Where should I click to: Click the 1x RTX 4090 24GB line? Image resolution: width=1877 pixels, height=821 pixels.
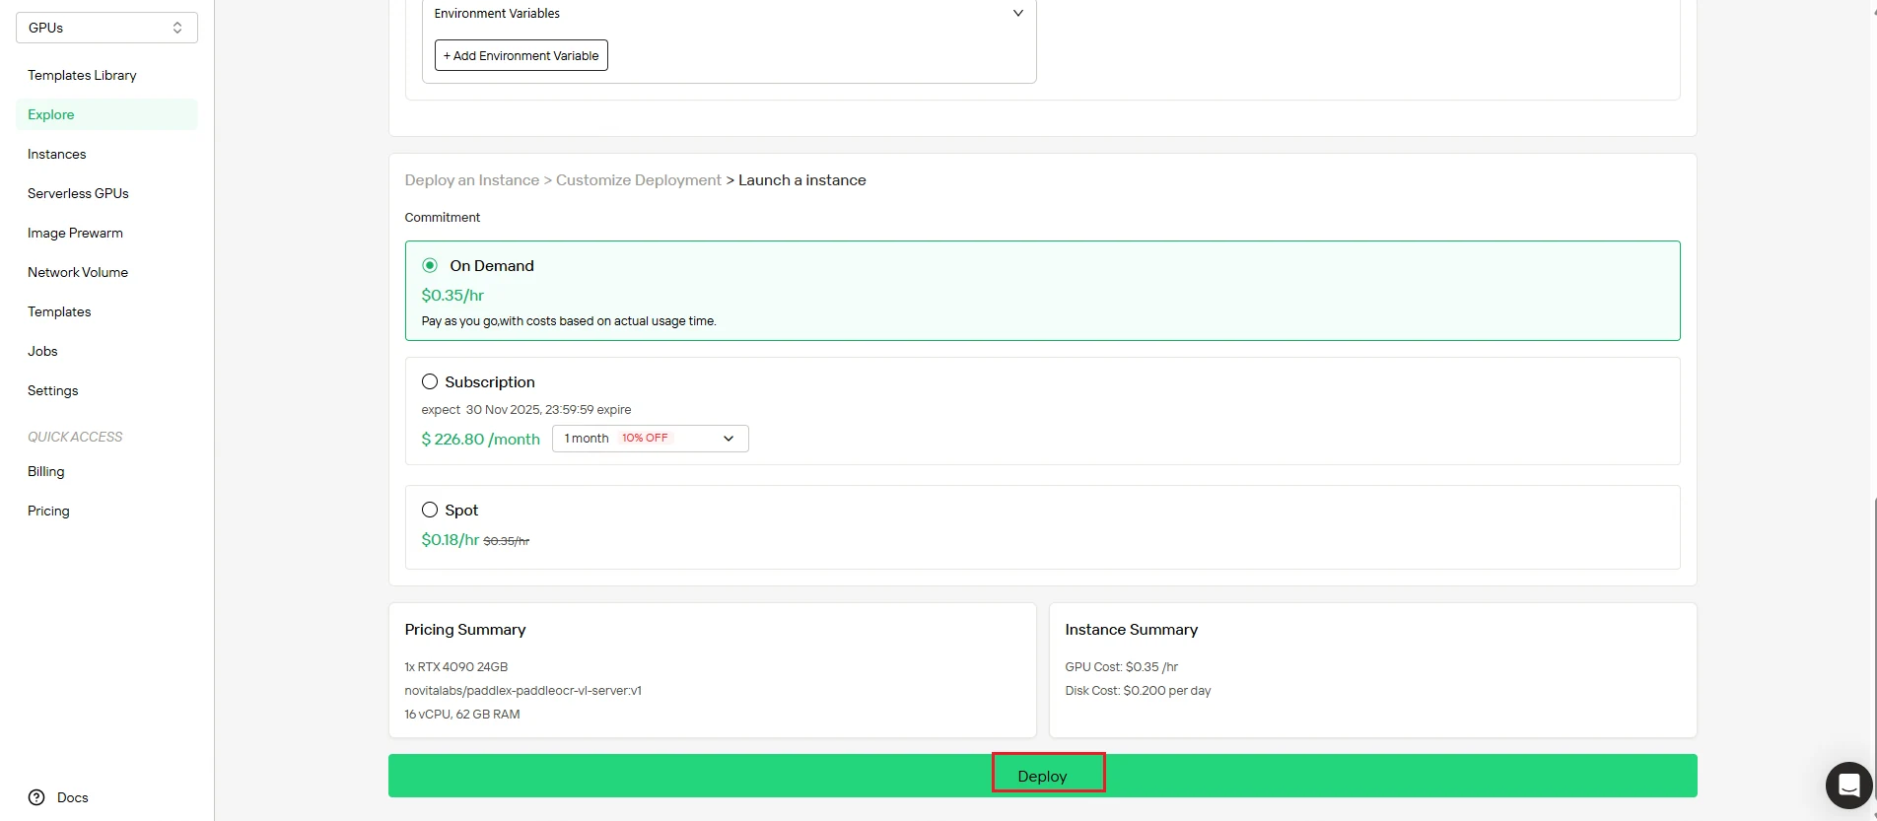coord(455,667)
